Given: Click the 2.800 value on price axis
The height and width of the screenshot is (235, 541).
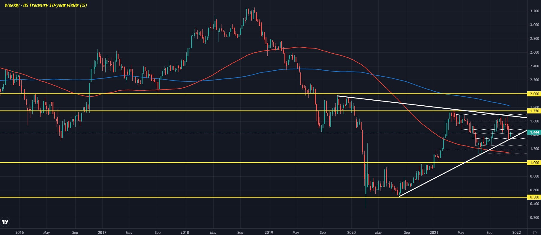Looking at the screenshot, I should (x=534, y=39).
